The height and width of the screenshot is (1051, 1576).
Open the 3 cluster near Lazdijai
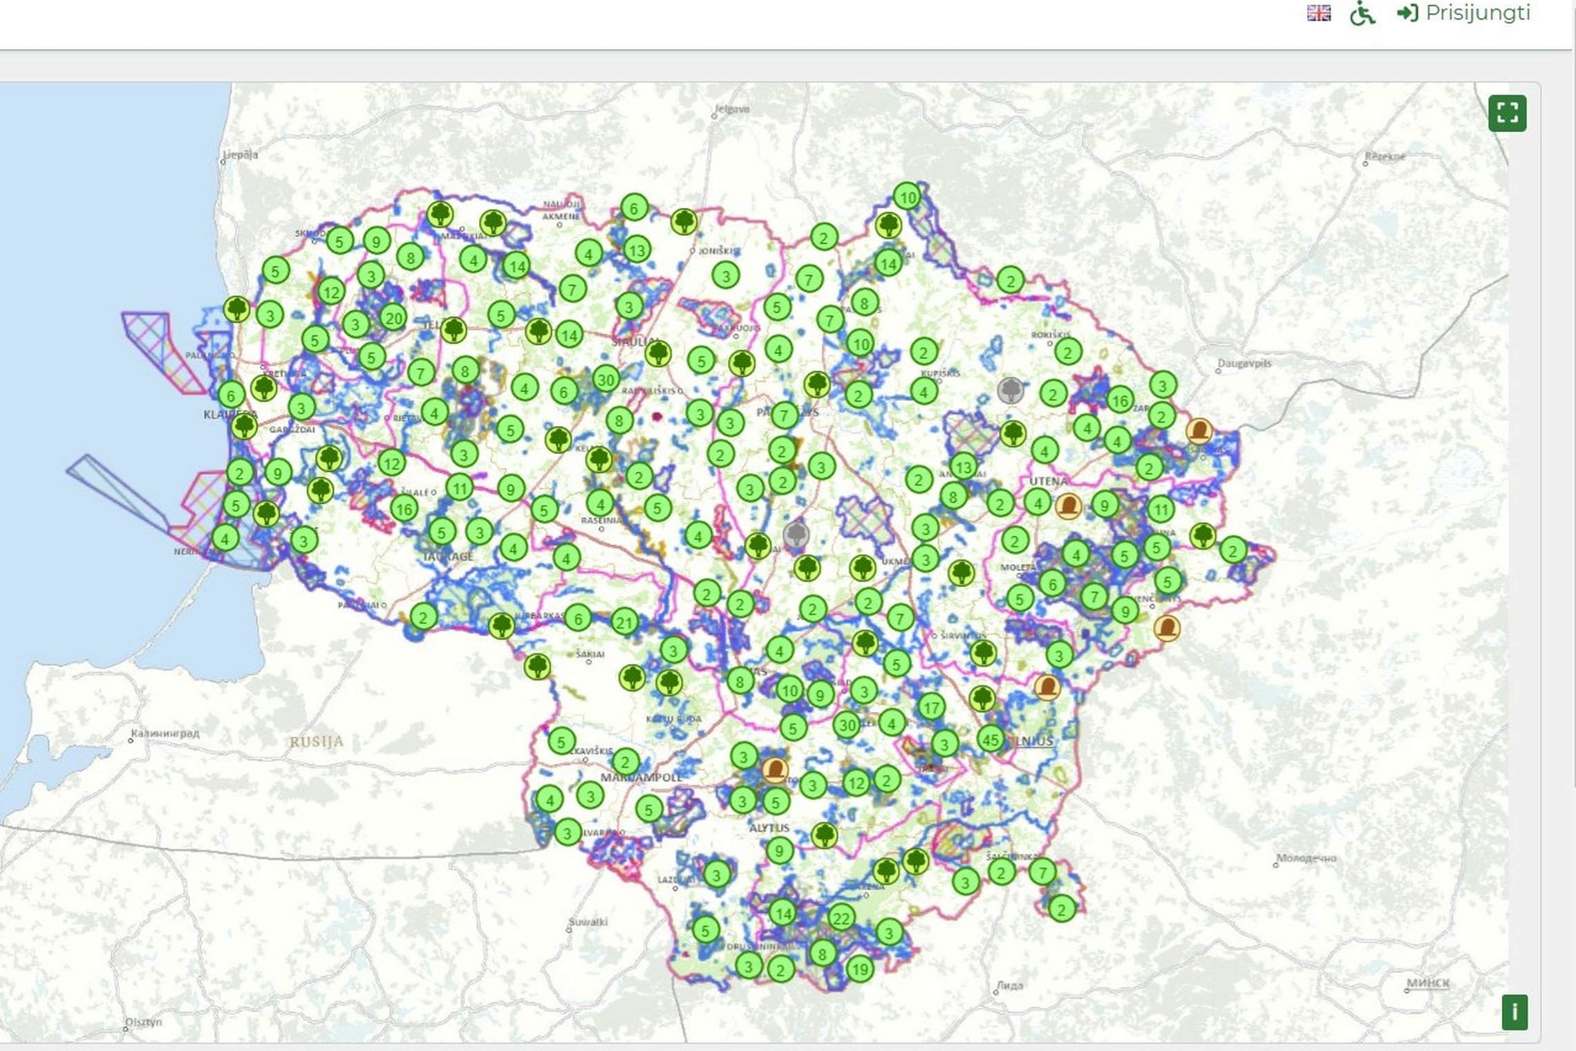click(x=716, y=875)
